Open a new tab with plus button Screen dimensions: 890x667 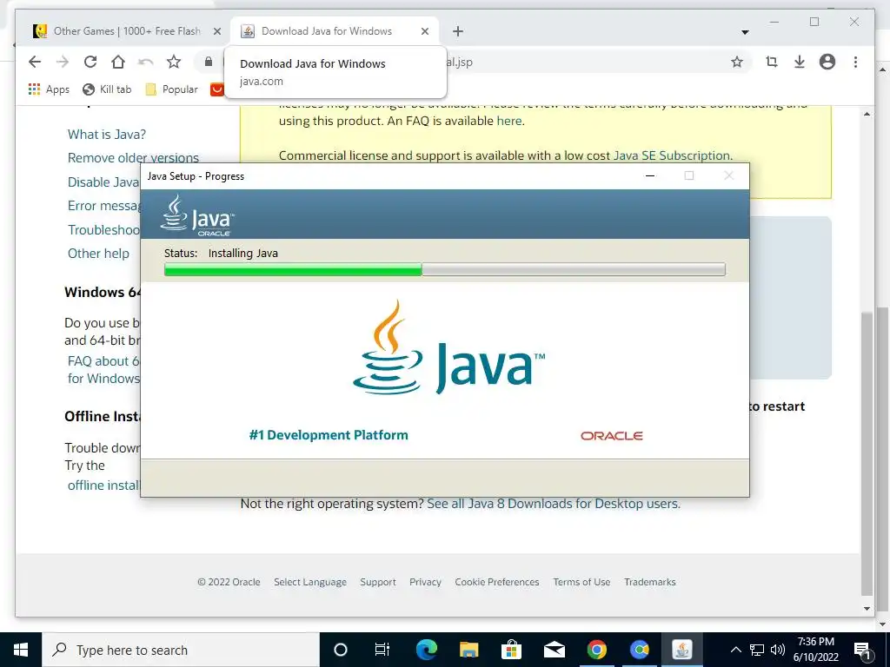tap(458, 31)
